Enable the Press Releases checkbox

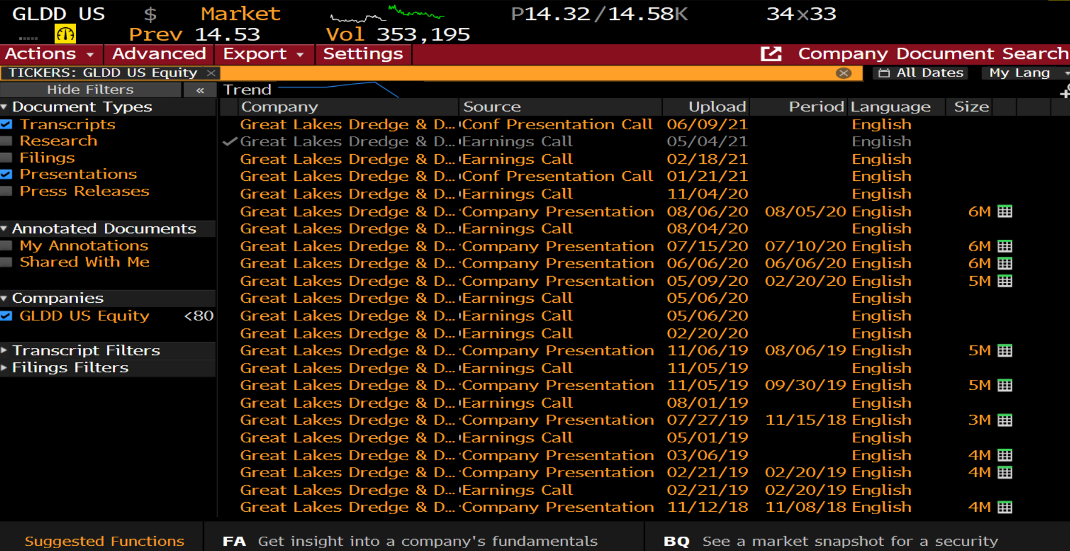[x=6, y=191]
